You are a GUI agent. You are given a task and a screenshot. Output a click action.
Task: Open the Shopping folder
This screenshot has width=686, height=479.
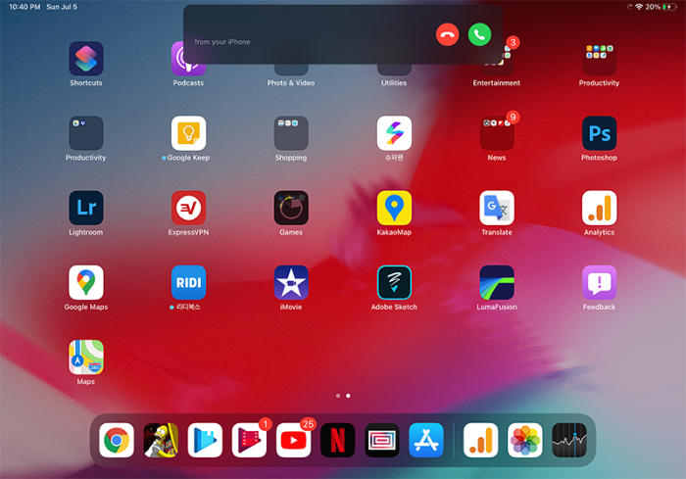(x=291, y=133)
